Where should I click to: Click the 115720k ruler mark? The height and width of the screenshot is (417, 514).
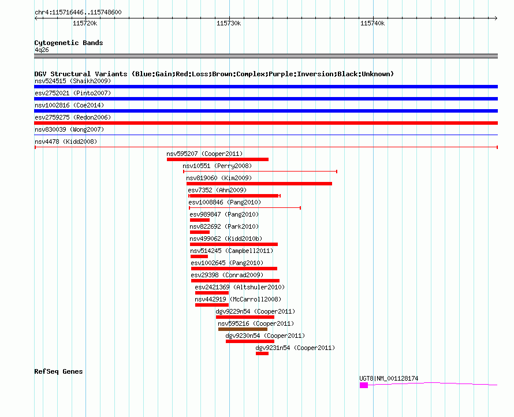[85, 23]
